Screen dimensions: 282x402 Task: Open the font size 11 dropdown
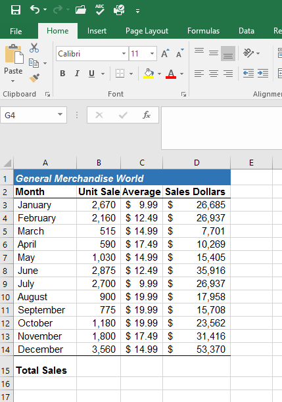pyautogui.click(x=152, y=54)
